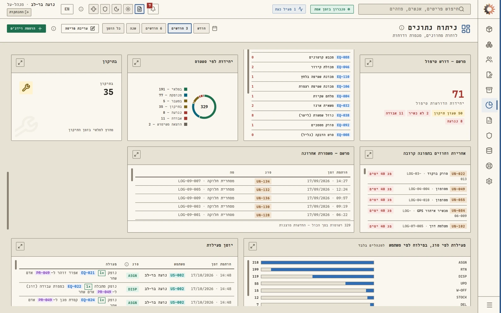Screen dimensions: 501x313
Task: Toggle the high-contrast plus theme button
Action: coord(93,9)
